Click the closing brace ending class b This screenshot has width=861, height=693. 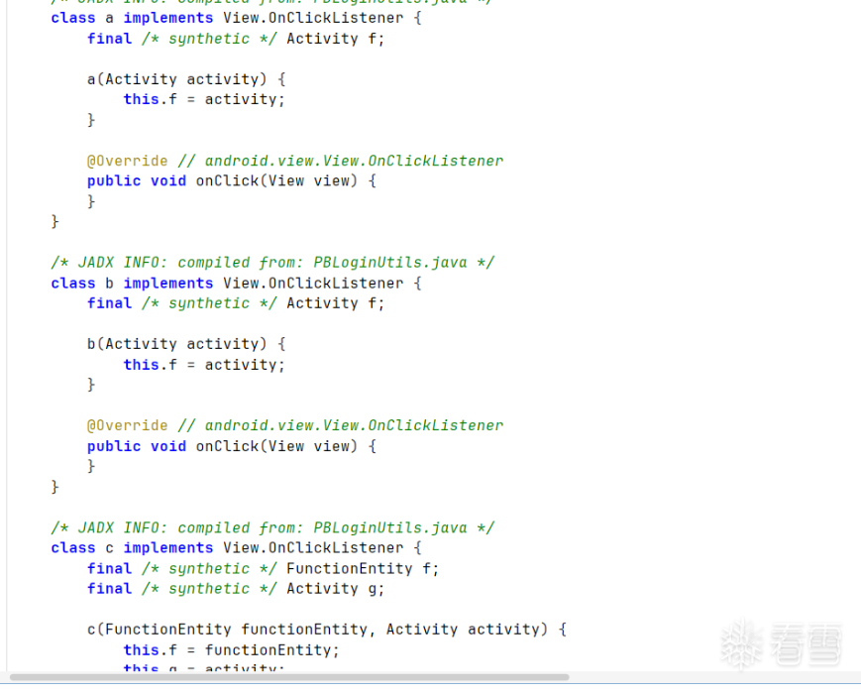pyautogui.click(x=54, y=487)
